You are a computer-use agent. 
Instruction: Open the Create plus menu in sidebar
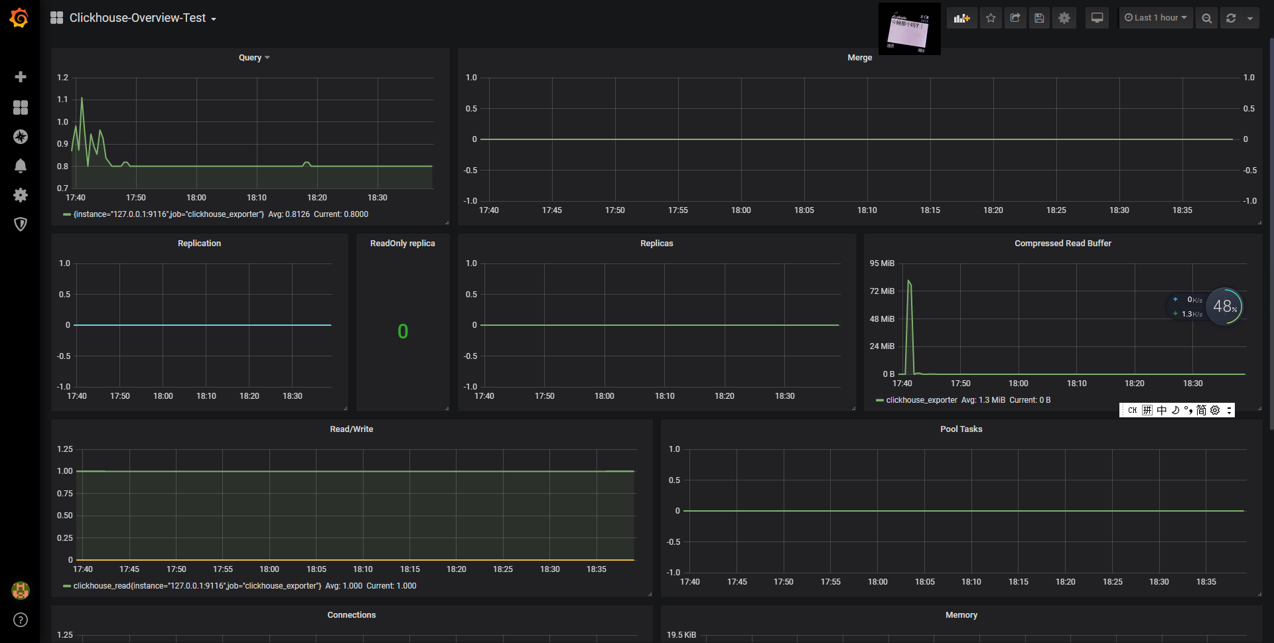(21, 77)
